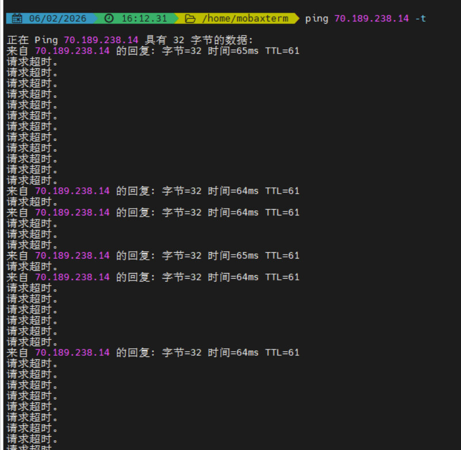461x450 pixels.
Task: Click the word ping in the command
Action: pyautogui.click(x=317, y=18)
